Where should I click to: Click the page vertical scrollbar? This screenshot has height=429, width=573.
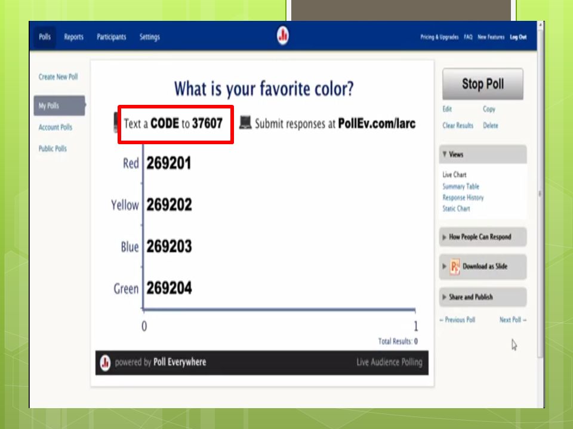click(540, 193)
